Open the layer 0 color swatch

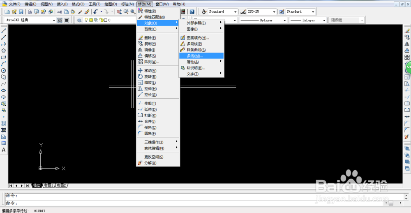105,20
